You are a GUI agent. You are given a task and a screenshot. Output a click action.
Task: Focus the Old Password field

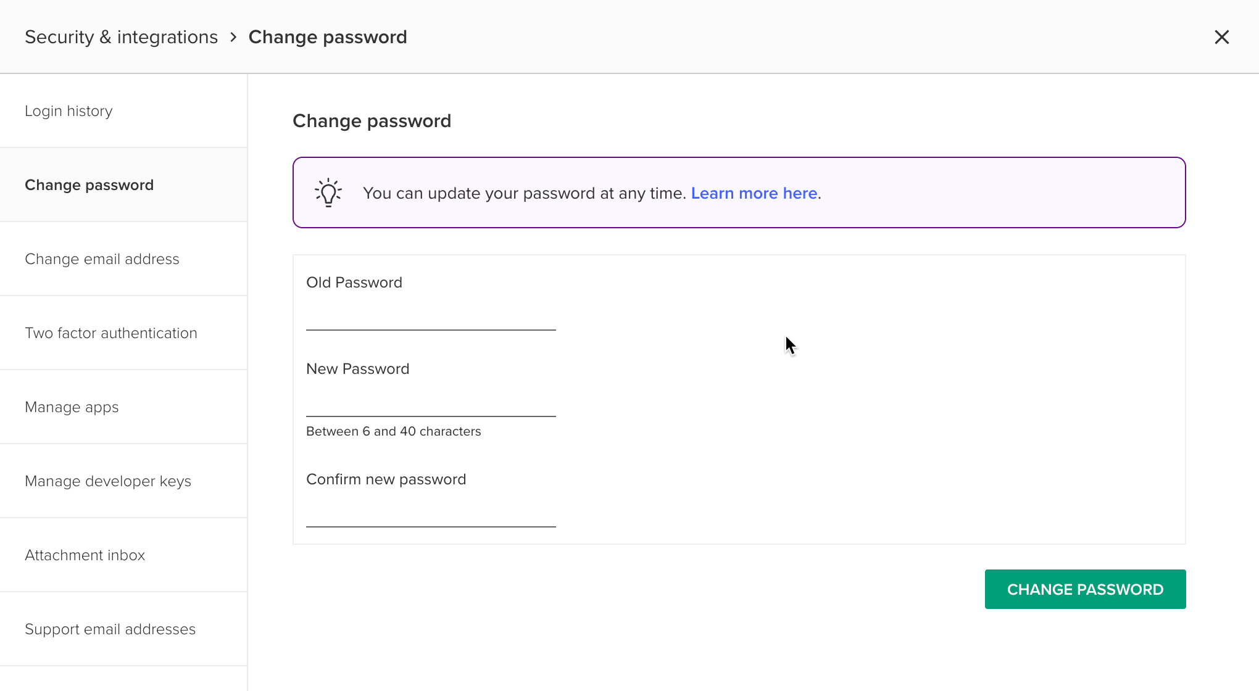pyautogui.click(x=431, y=317)
